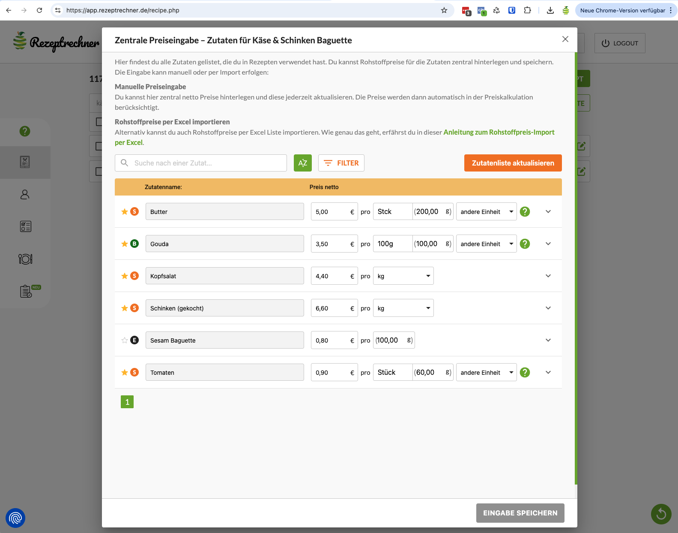Unmark the Butter favorite star

(125, 212)
